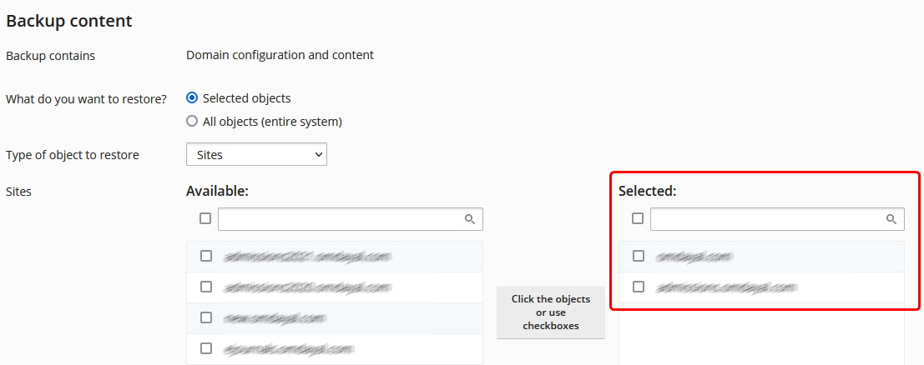Image resolution: width=924 pixels, height=365 pixels.
Task: Check the second site's checkbox in the Selected list
Action: point(639,287)
